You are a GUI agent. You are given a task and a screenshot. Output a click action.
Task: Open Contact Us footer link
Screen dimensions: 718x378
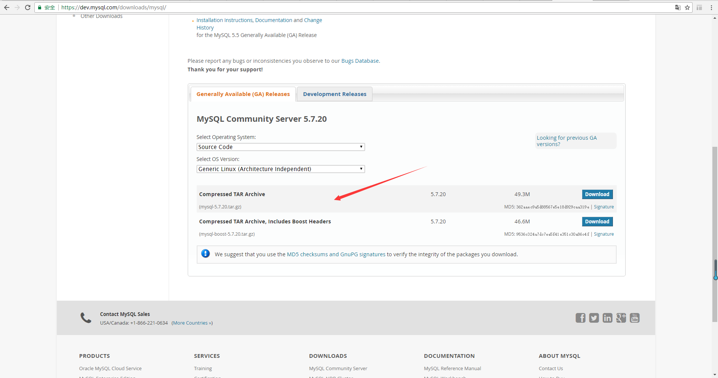tap(550, 368)
